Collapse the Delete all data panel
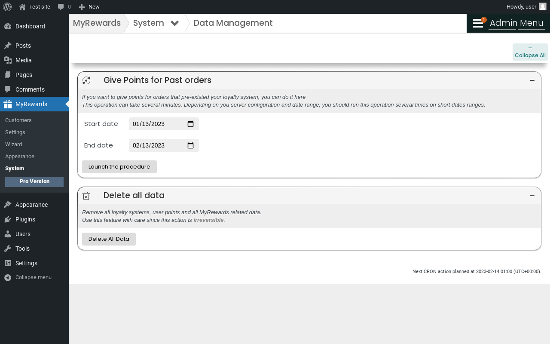This screenshot has height=344, width=550. click(x=532, y=196)
